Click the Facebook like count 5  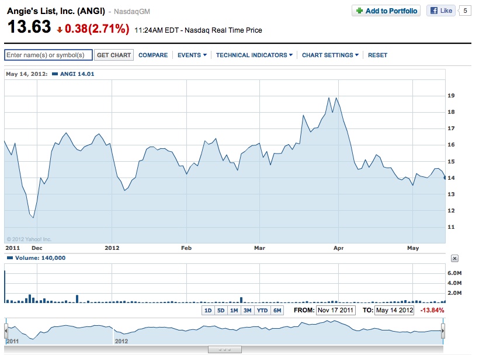465,11
